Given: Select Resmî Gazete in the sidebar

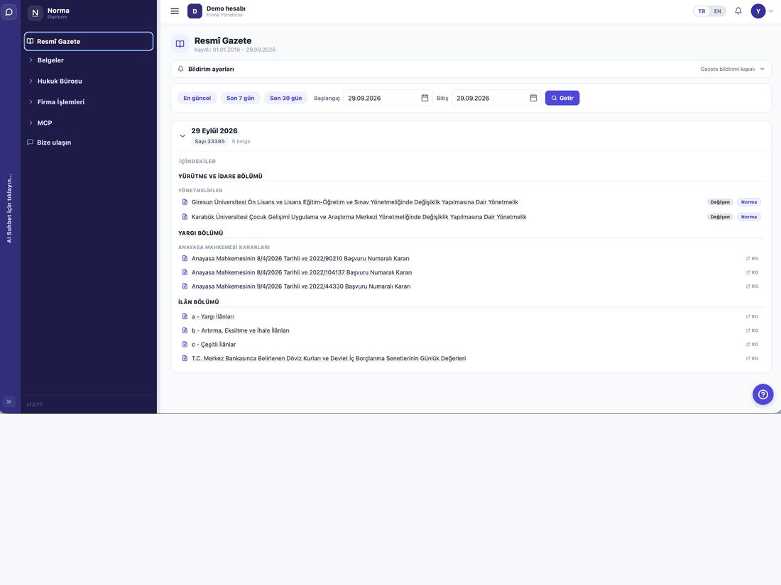Looking at the screenshot, I should click(89, 41).
